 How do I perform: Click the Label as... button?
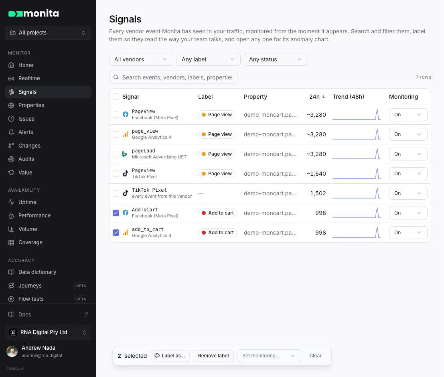[170, 355]
